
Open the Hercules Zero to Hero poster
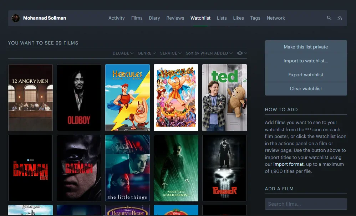click(x=127, y=98)
